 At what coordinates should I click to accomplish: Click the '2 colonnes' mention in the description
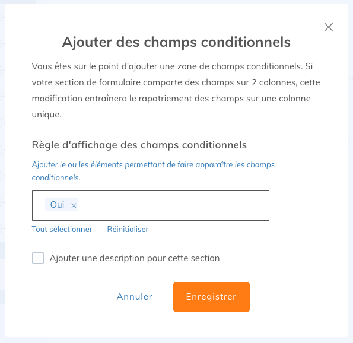[x=273, y=82]
